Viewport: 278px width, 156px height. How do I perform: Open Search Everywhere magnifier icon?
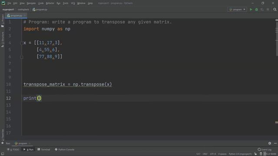click(x=275, y=10)
